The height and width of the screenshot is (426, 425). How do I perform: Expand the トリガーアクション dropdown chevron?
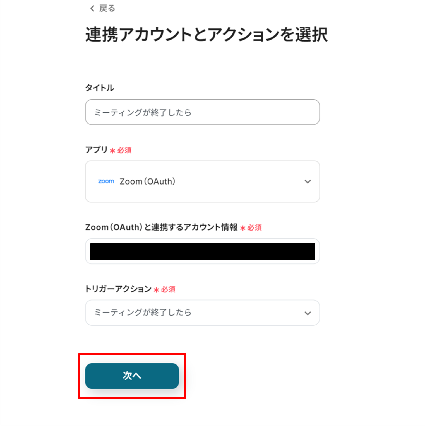pos(308,313)
